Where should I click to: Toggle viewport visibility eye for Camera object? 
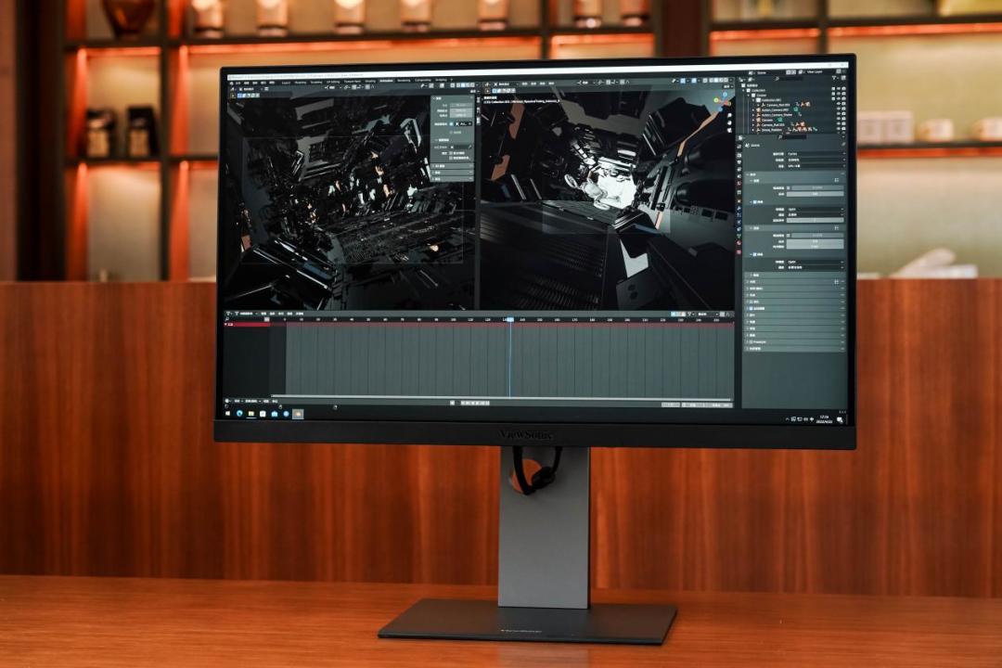click(x=839, y=121)
